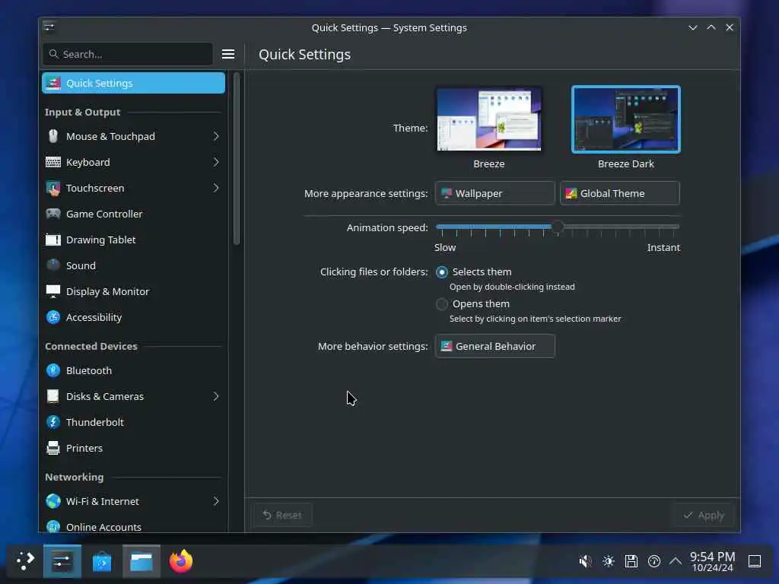Open the Quick Settings sidebar entry
Screen dimensions: 779x584
point(133,83)
